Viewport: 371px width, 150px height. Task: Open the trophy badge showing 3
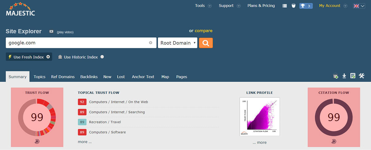pyautogui.click(x=306, y=6)
